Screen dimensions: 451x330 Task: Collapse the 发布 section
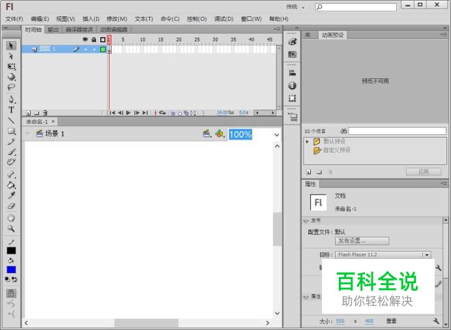(306, 221)
